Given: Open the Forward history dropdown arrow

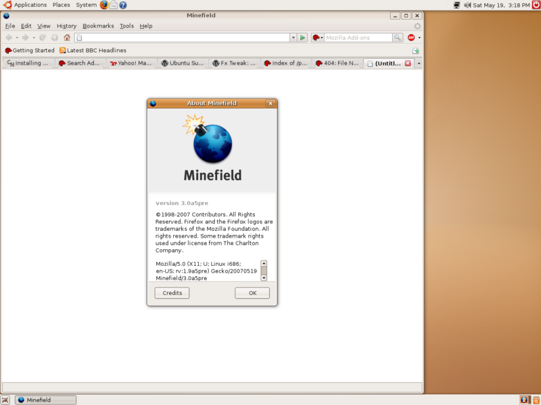Looking at the screenshot, I should click(34, 38).
